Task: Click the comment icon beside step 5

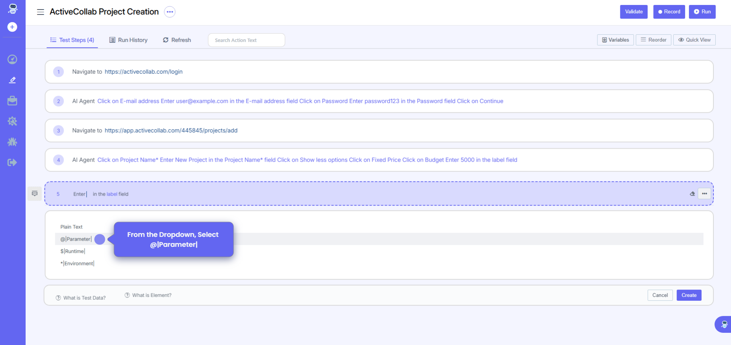Action: coord(35,194)
